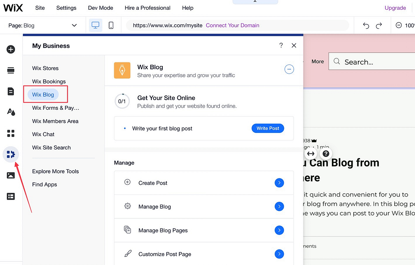Select Wix Bookings in sidebar

tap(49, 81)
